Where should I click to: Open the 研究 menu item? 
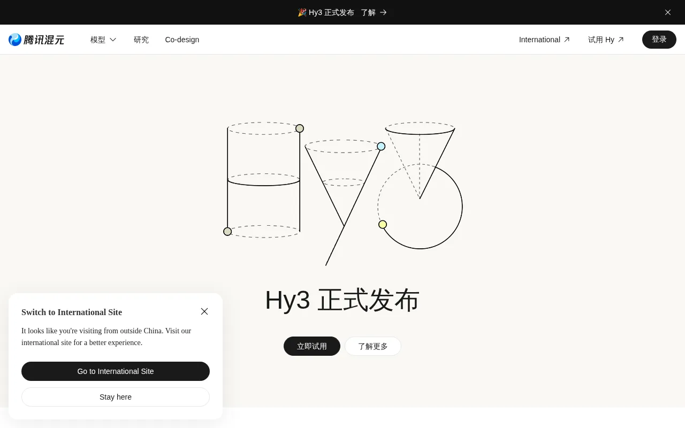pyautogui.click(x=141, y=40)
